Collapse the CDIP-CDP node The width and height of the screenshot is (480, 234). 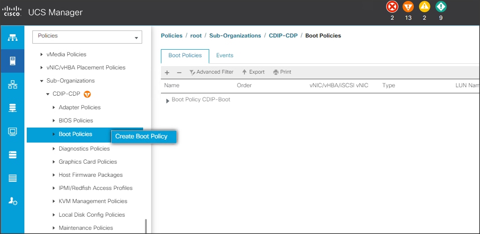48,94
